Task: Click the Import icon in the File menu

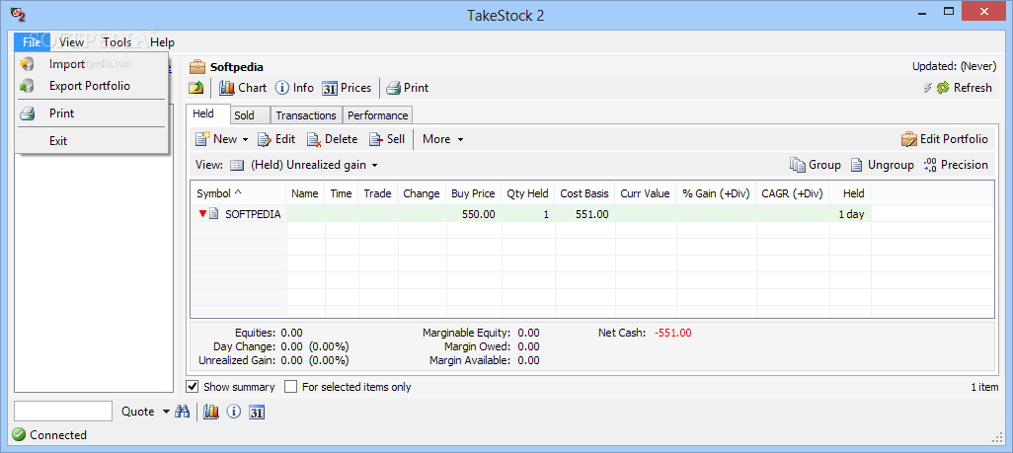Action: tap(27, 64)
